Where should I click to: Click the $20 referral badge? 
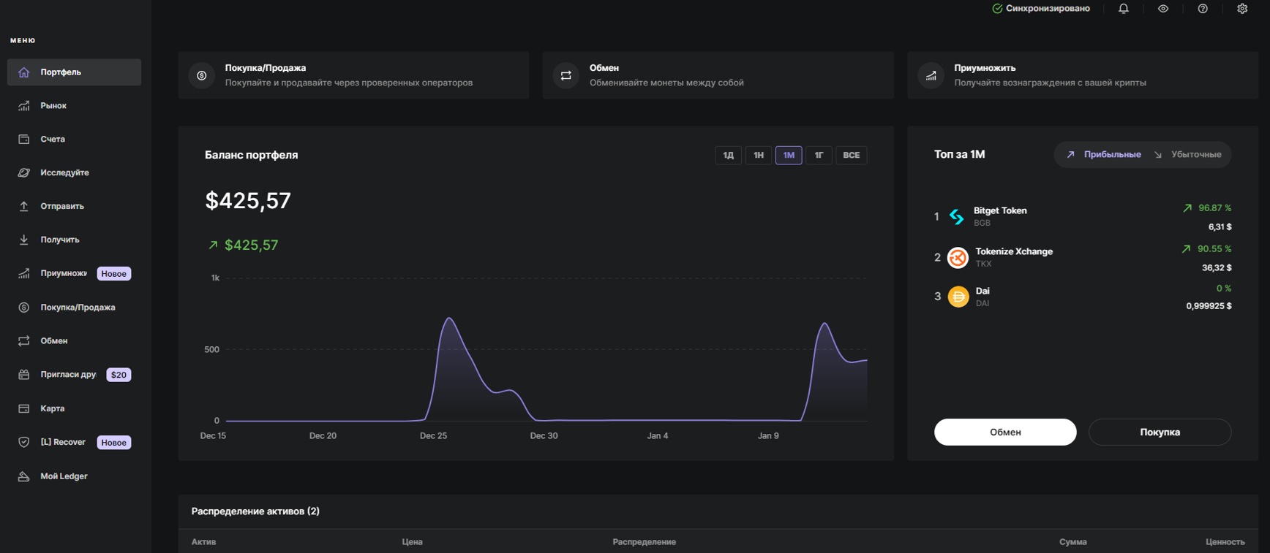pyautogui.click(x=119, y=375)
